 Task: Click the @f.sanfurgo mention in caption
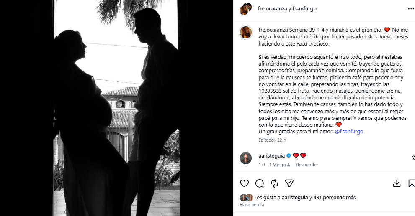[349, 131]
